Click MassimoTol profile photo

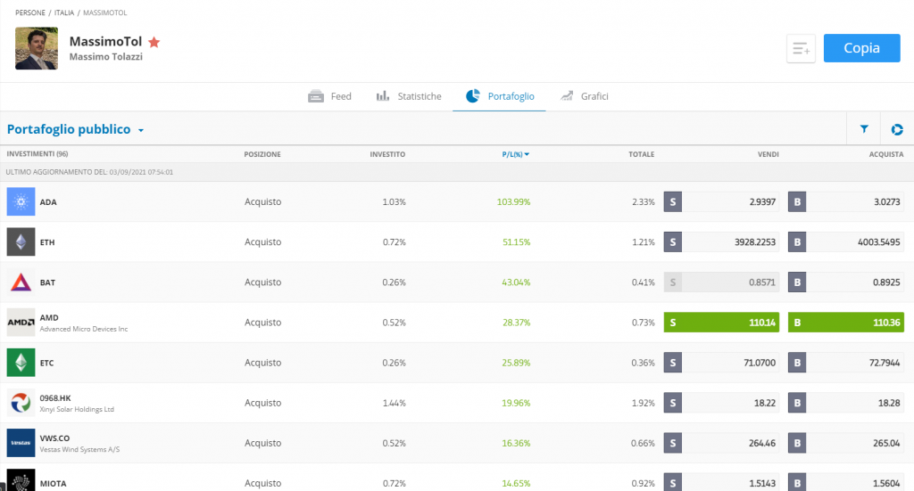point(36,48)
